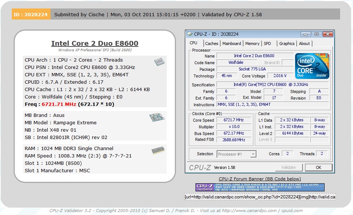The image size is (353, 215).
Task: Select the CPU tab
Action: (x=193, y=43)
